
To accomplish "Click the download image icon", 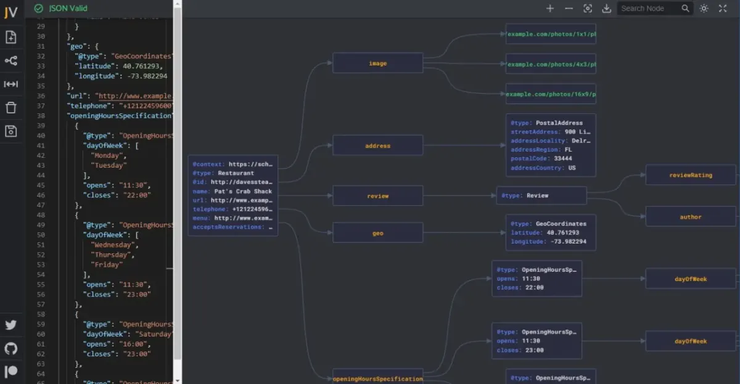I will (x=606, y=8).
